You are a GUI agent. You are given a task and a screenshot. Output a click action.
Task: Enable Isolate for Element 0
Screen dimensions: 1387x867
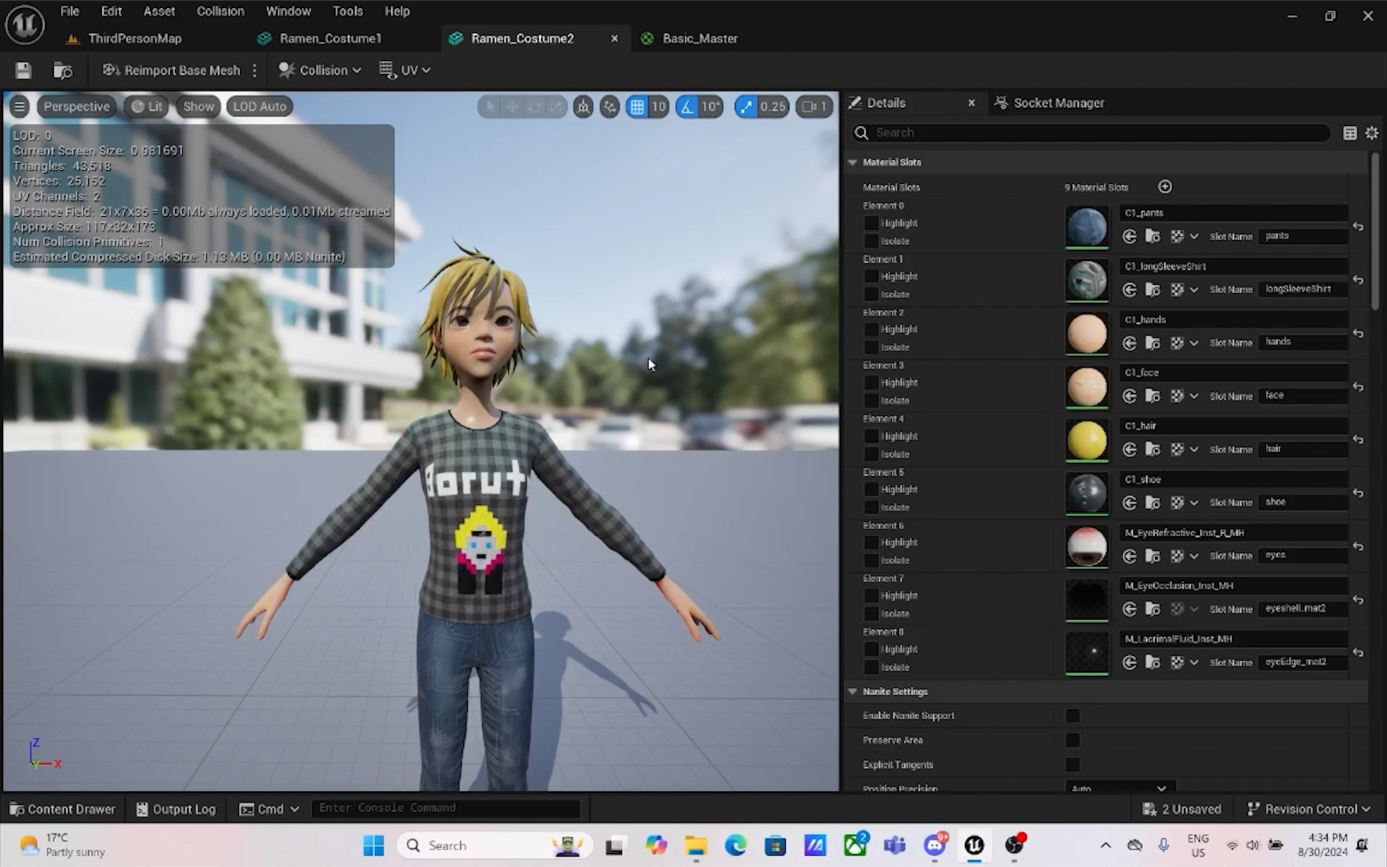point(871,241)
